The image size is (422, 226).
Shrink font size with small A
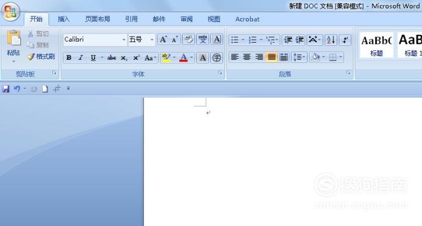(175, 40)
